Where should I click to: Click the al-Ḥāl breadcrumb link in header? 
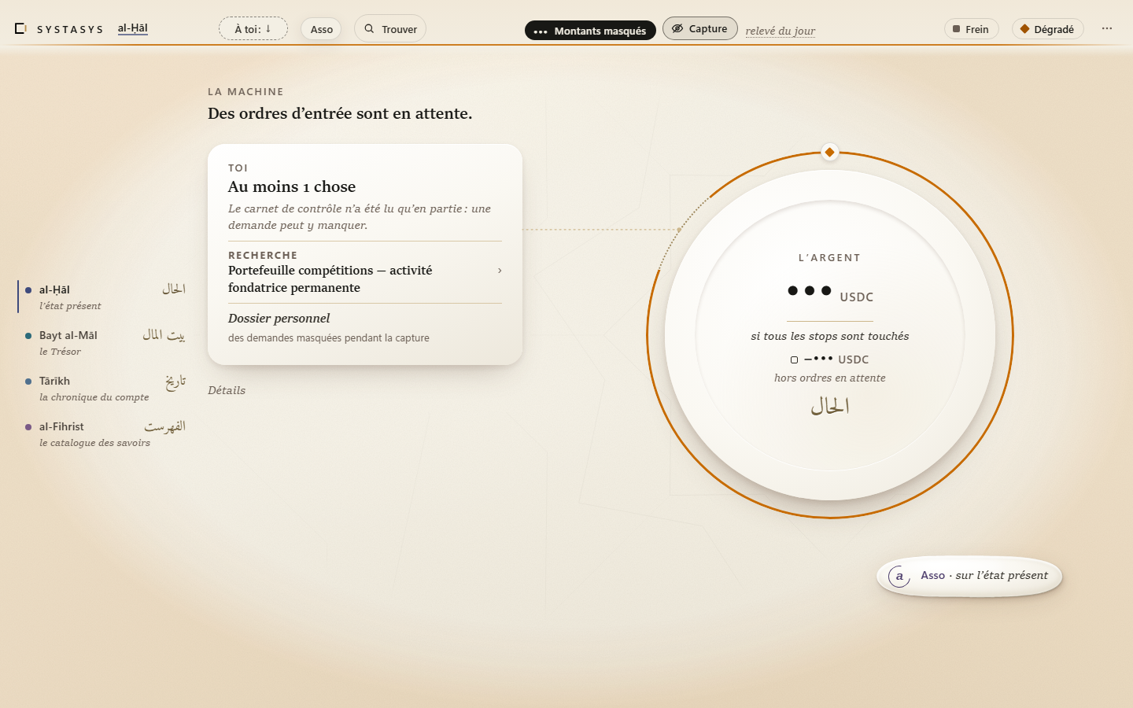(x=133, y=28)
